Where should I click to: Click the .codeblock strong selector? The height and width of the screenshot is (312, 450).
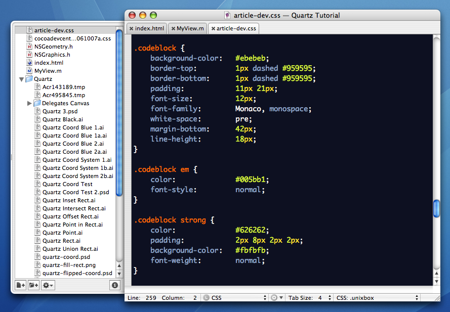point(170,220)
